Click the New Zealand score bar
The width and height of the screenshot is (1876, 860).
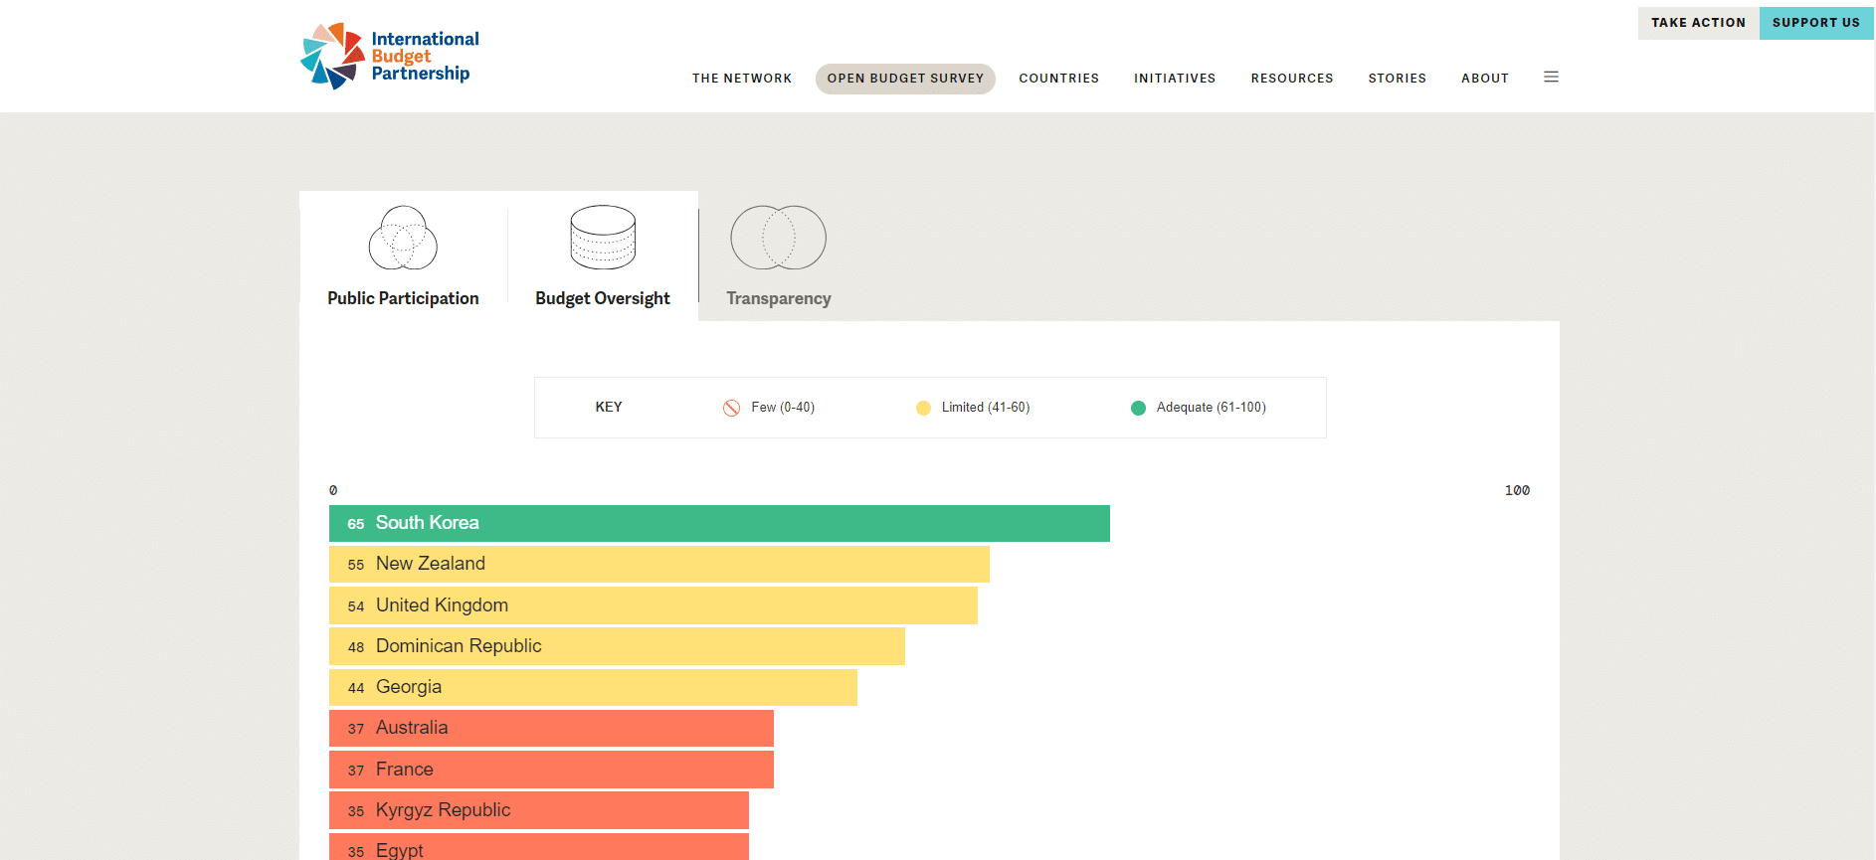click(x=658, y=565)
